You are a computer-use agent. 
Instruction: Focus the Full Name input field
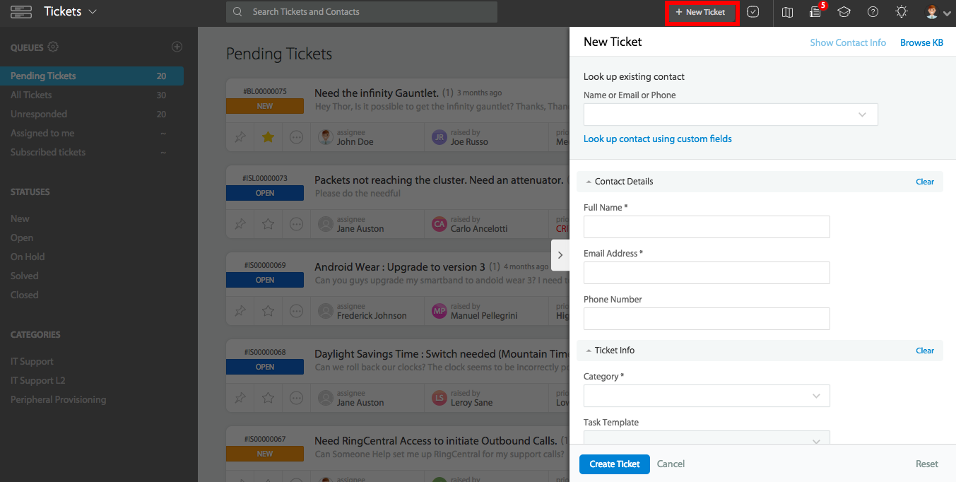pyautogui.click(x=707, y=227)
